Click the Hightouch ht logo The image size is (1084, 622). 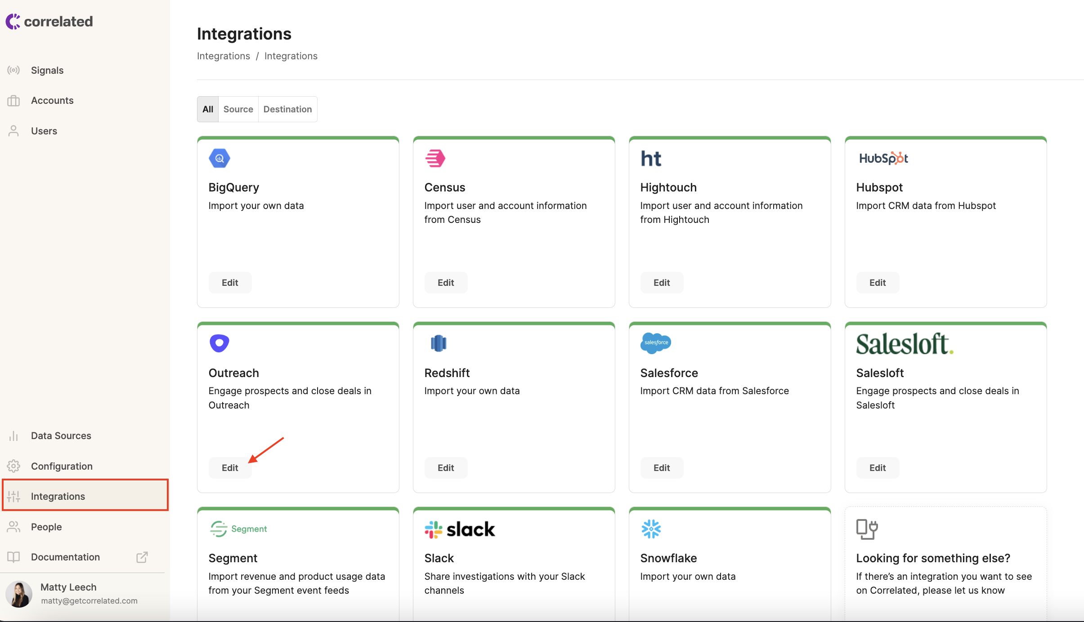click(x=651, y=159)
